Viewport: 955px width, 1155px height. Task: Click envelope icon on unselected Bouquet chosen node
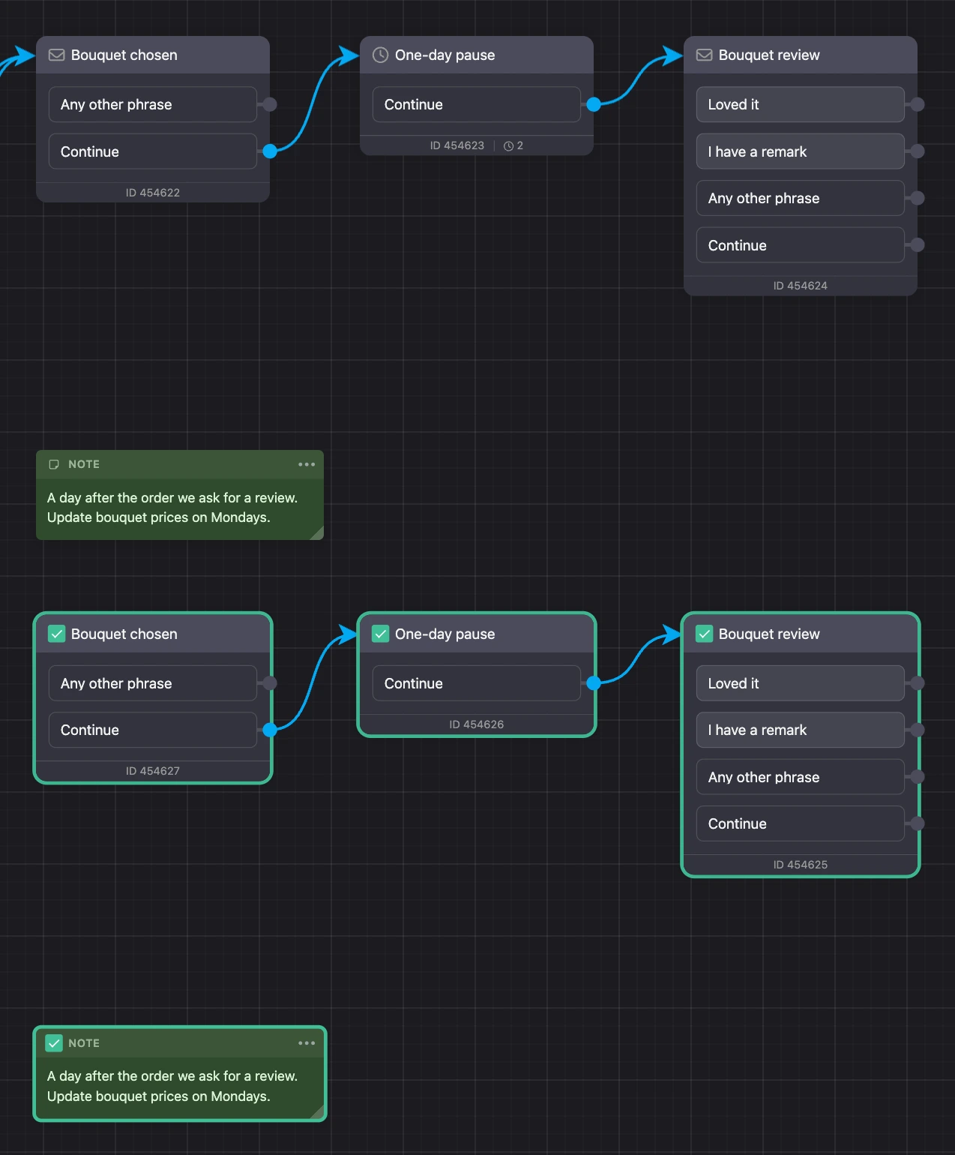click(56, 55)
